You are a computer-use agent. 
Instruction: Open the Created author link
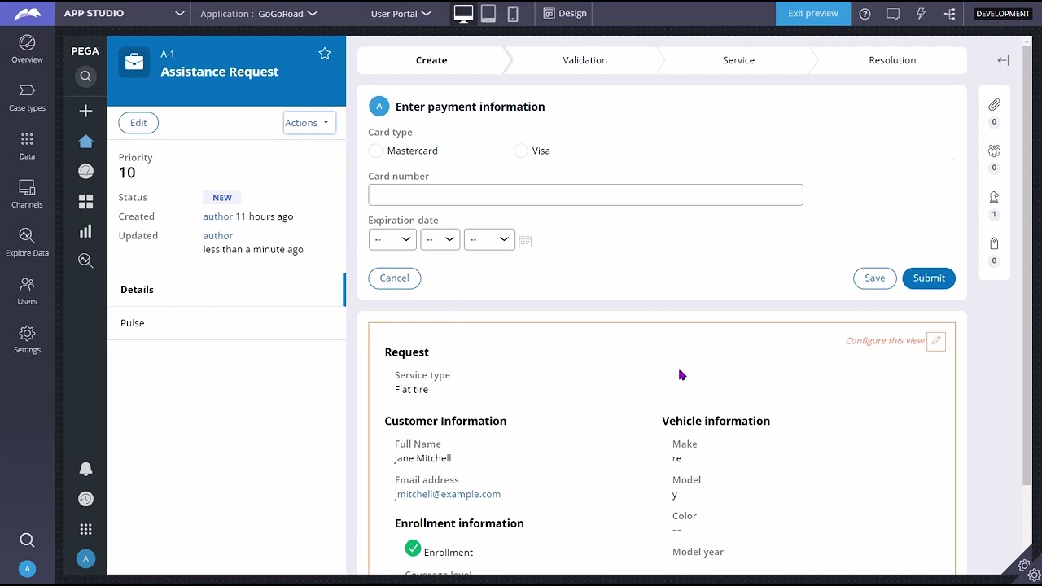click(217, 216)
